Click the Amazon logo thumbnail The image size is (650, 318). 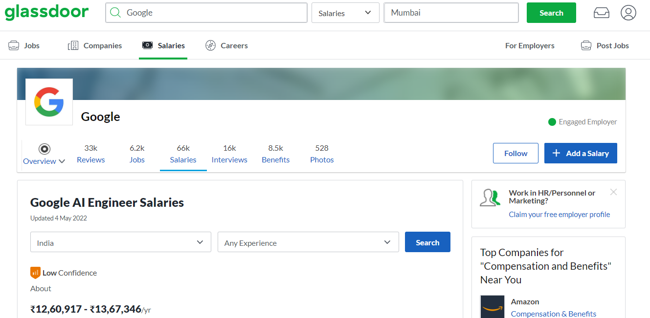click(x=492, y=307)
